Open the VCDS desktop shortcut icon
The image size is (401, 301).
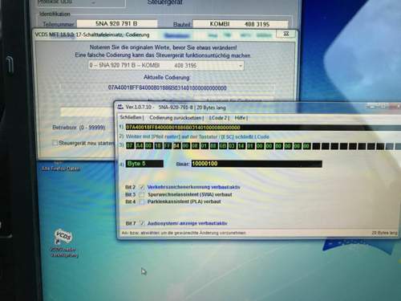63,237
